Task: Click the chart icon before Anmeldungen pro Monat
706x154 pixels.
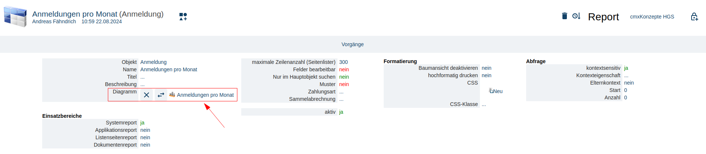Action: [x=172, y=95]
